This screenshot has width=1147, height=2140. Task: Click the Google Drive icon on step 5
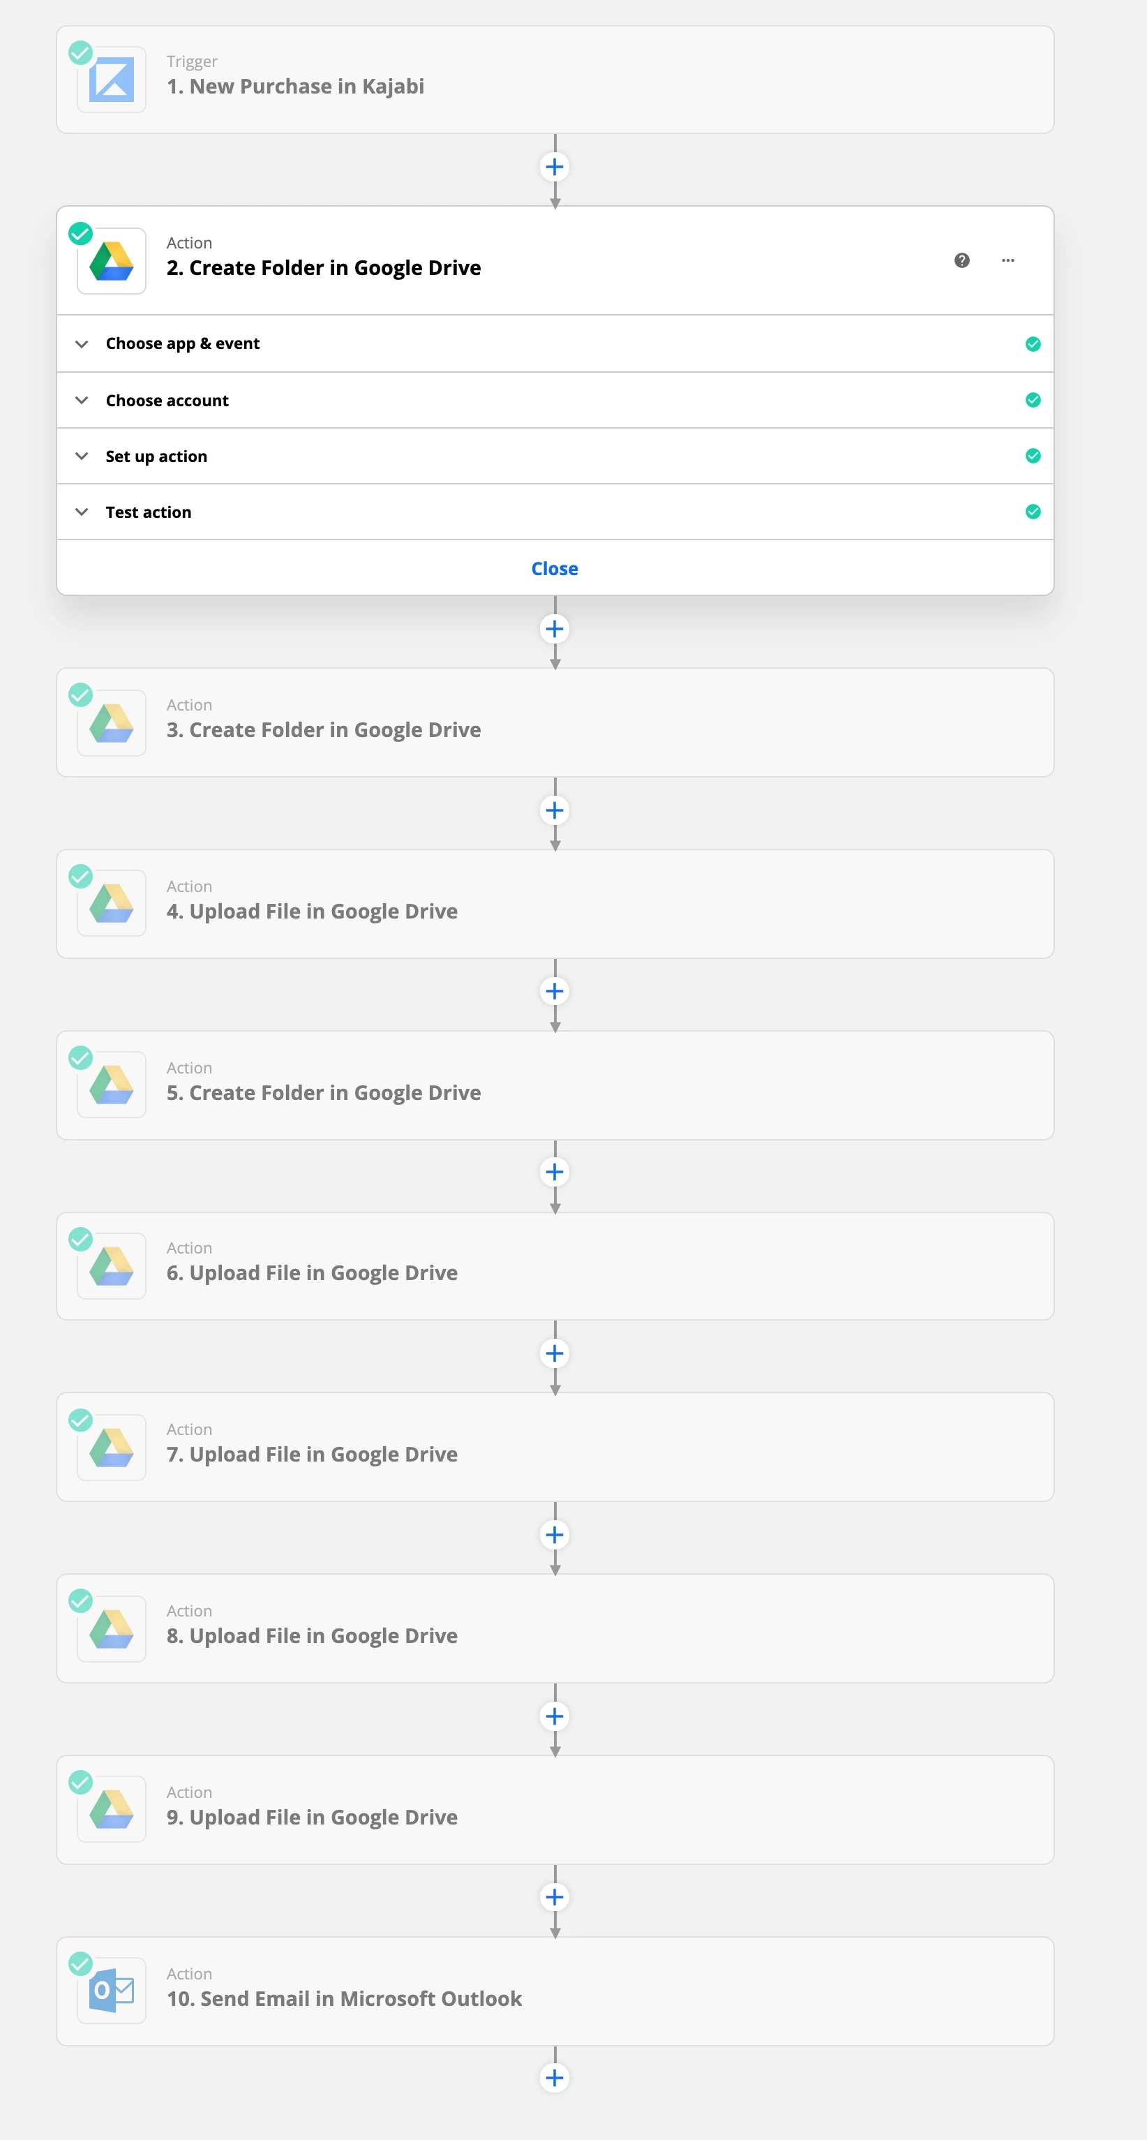(x=110, y=1084)
